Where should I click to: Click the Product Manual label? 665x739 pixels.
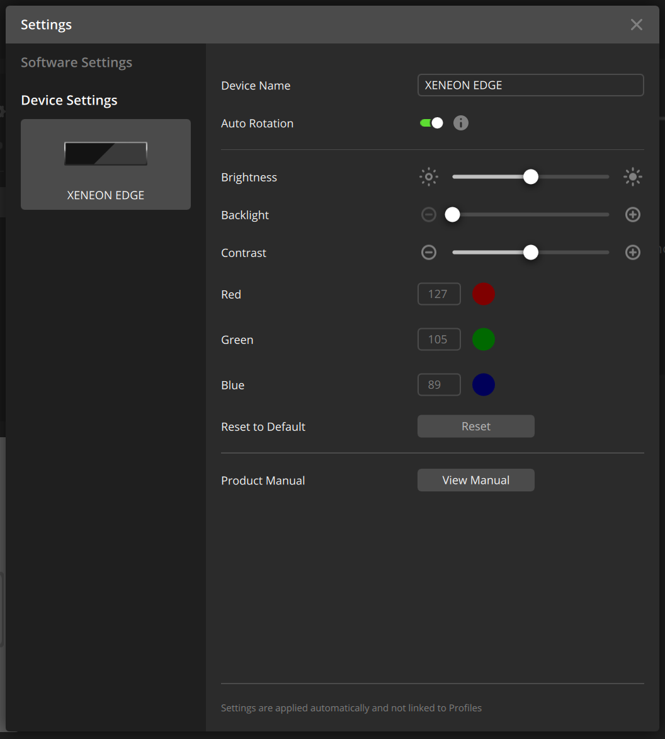263,480
